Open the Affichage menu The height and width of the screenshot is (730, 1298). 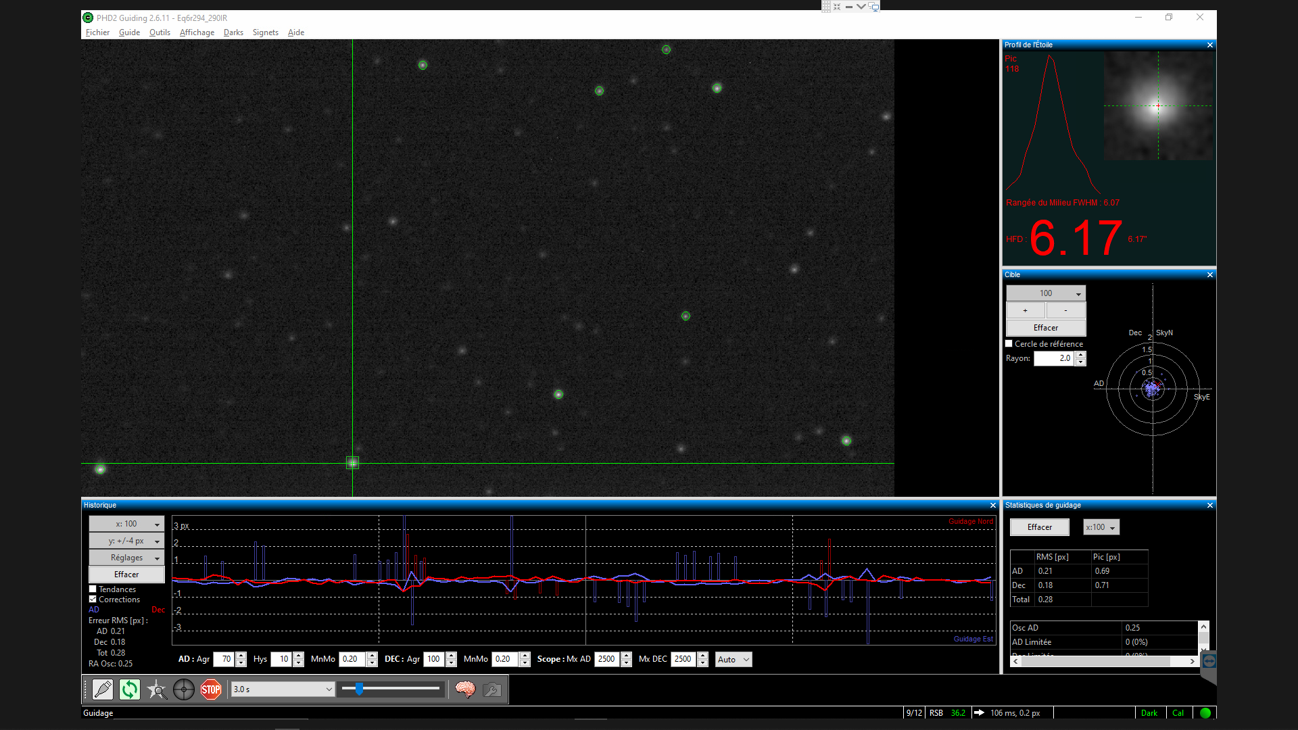point(197,32)
